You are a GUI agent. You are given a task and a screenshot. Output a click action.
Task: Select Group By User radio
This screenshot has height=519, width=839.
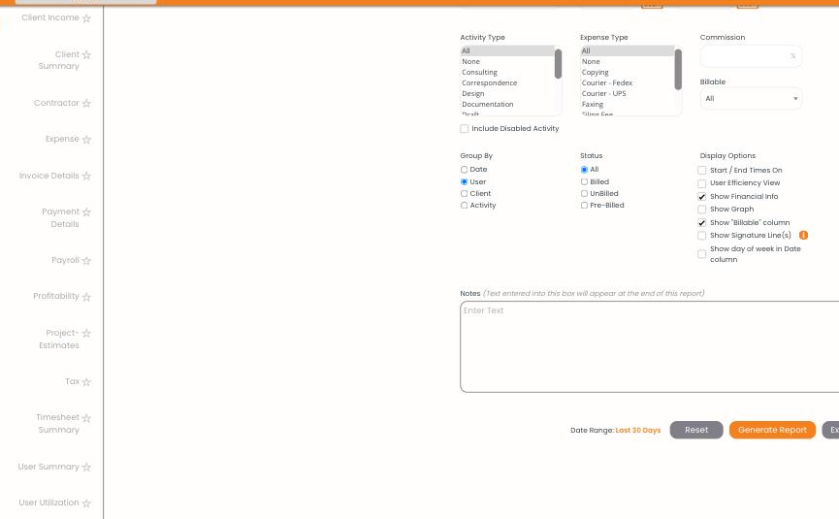464,182
